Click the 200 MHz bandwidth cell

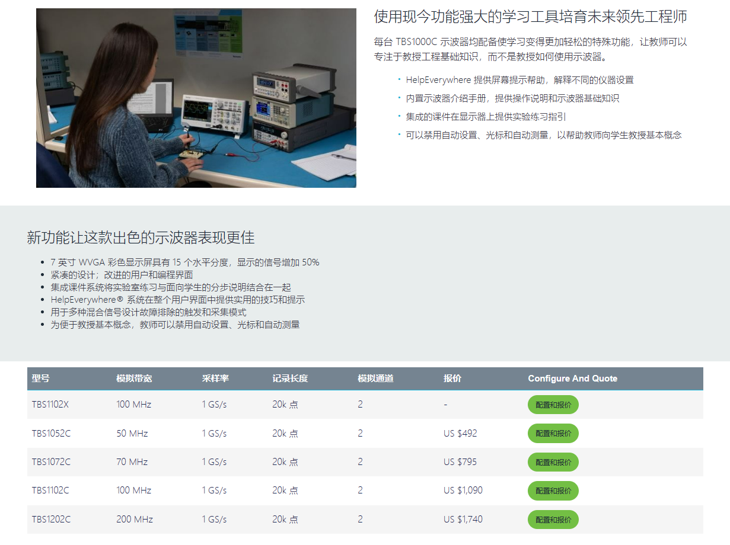(135, 520)
